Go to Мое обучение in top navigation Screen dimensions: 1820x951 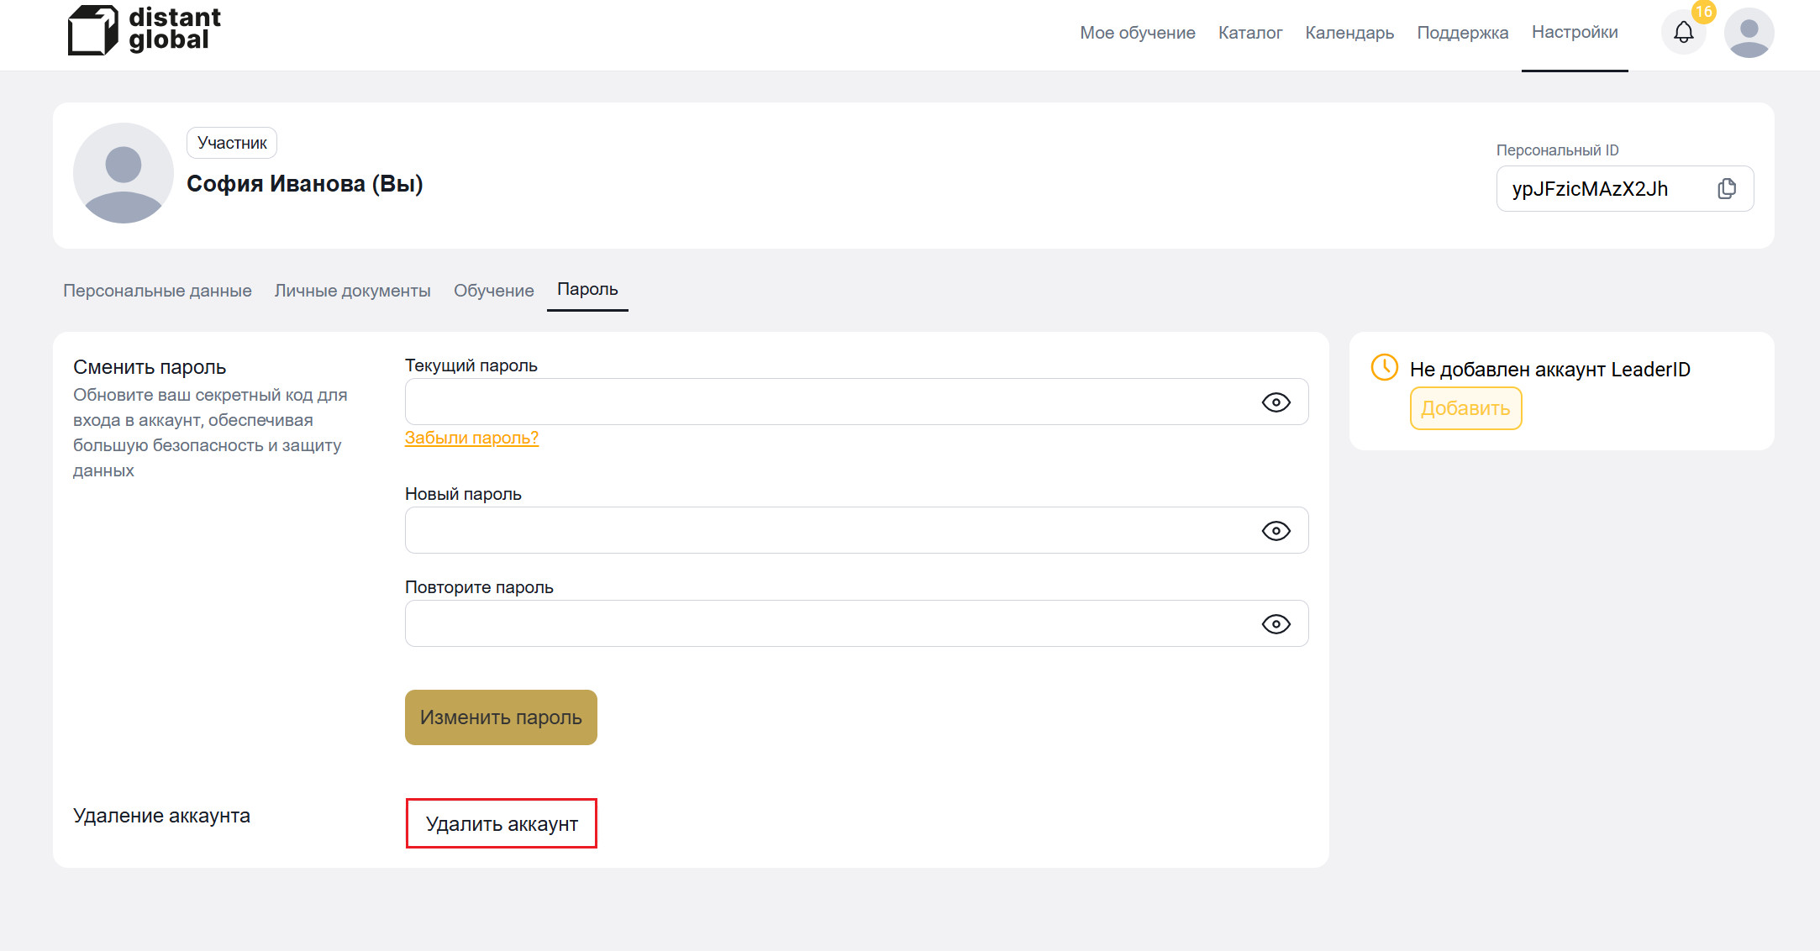point(1137,33)
